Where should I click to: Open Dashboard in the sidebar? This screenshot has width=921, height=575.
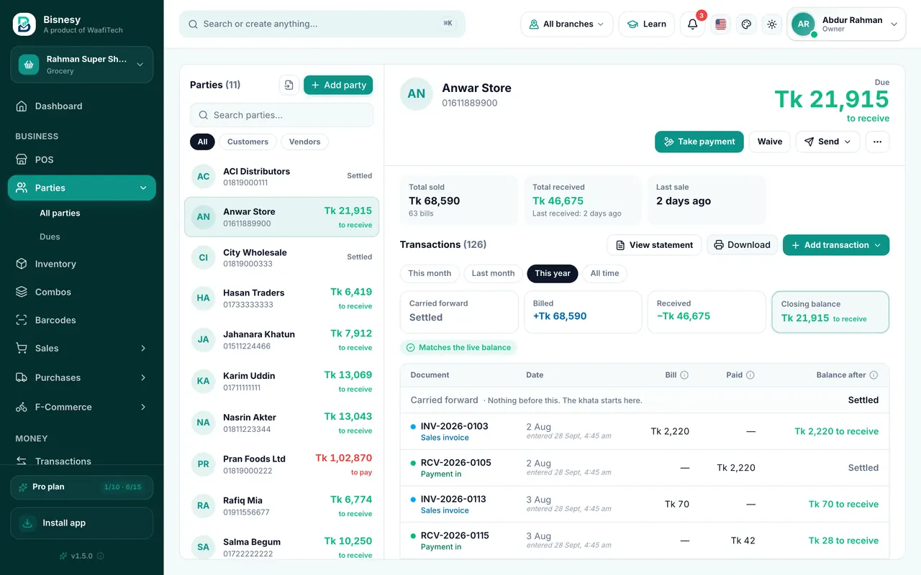[x=81, y=106]
